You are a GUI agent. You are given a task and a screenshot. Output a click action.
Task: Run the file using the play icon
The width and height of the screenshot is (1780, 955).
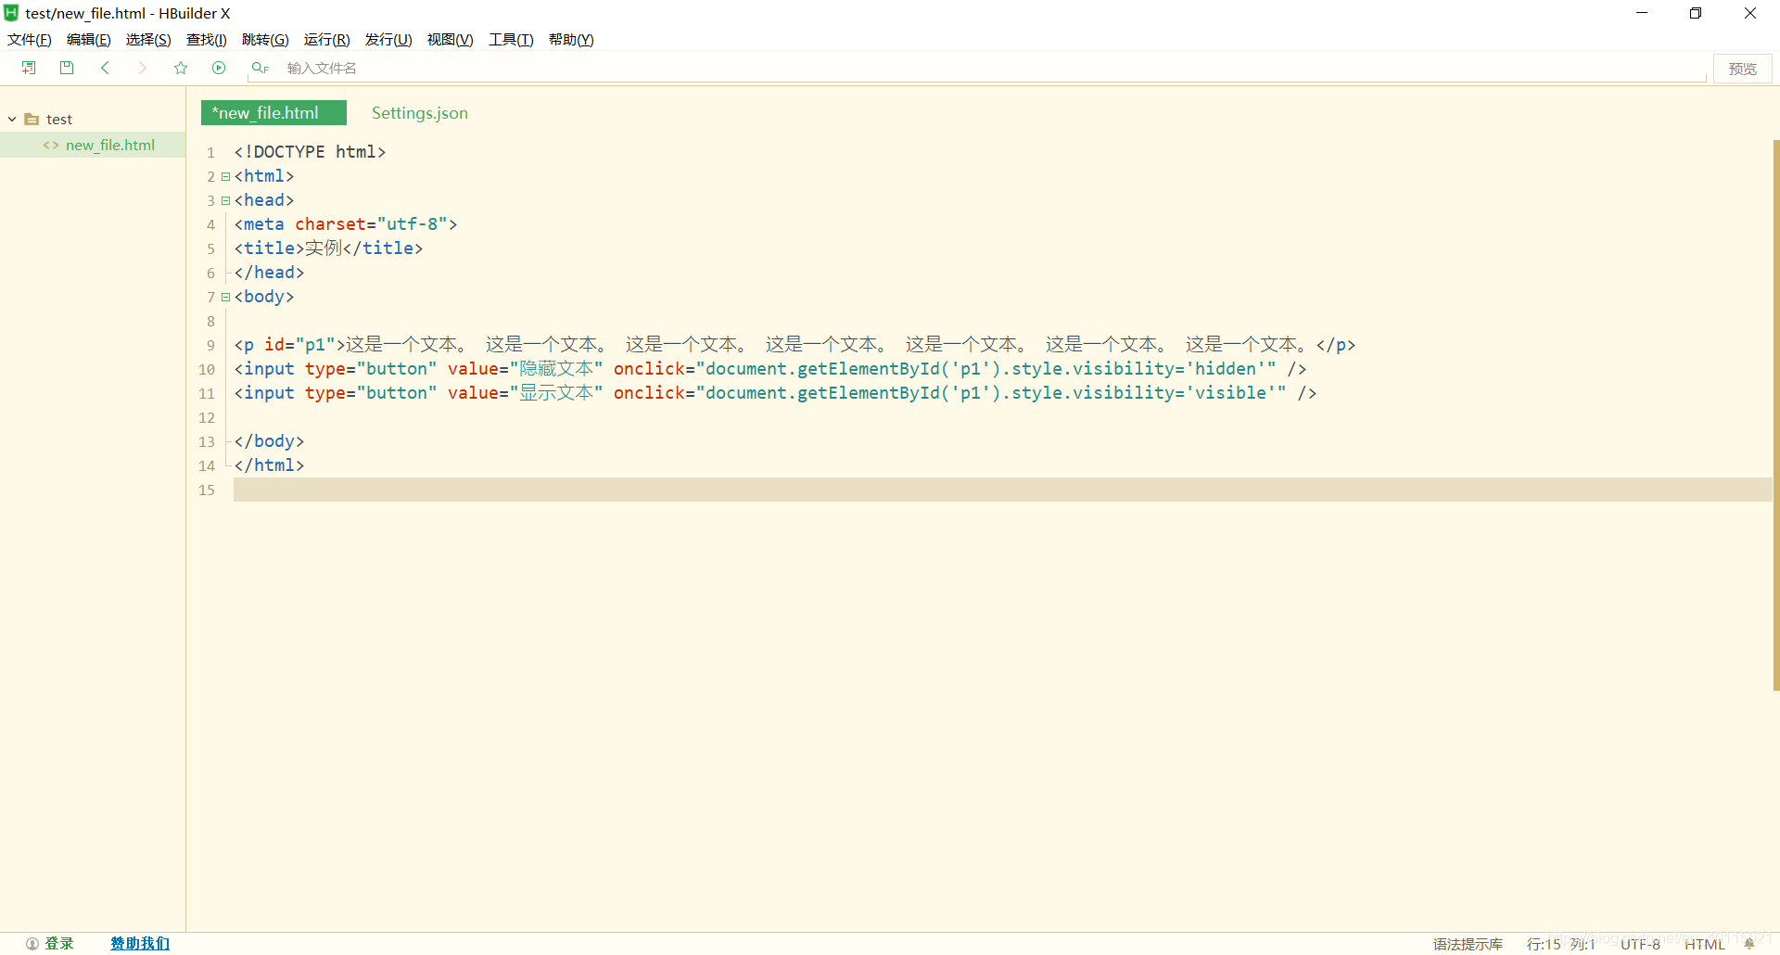(x=219, y=67)
